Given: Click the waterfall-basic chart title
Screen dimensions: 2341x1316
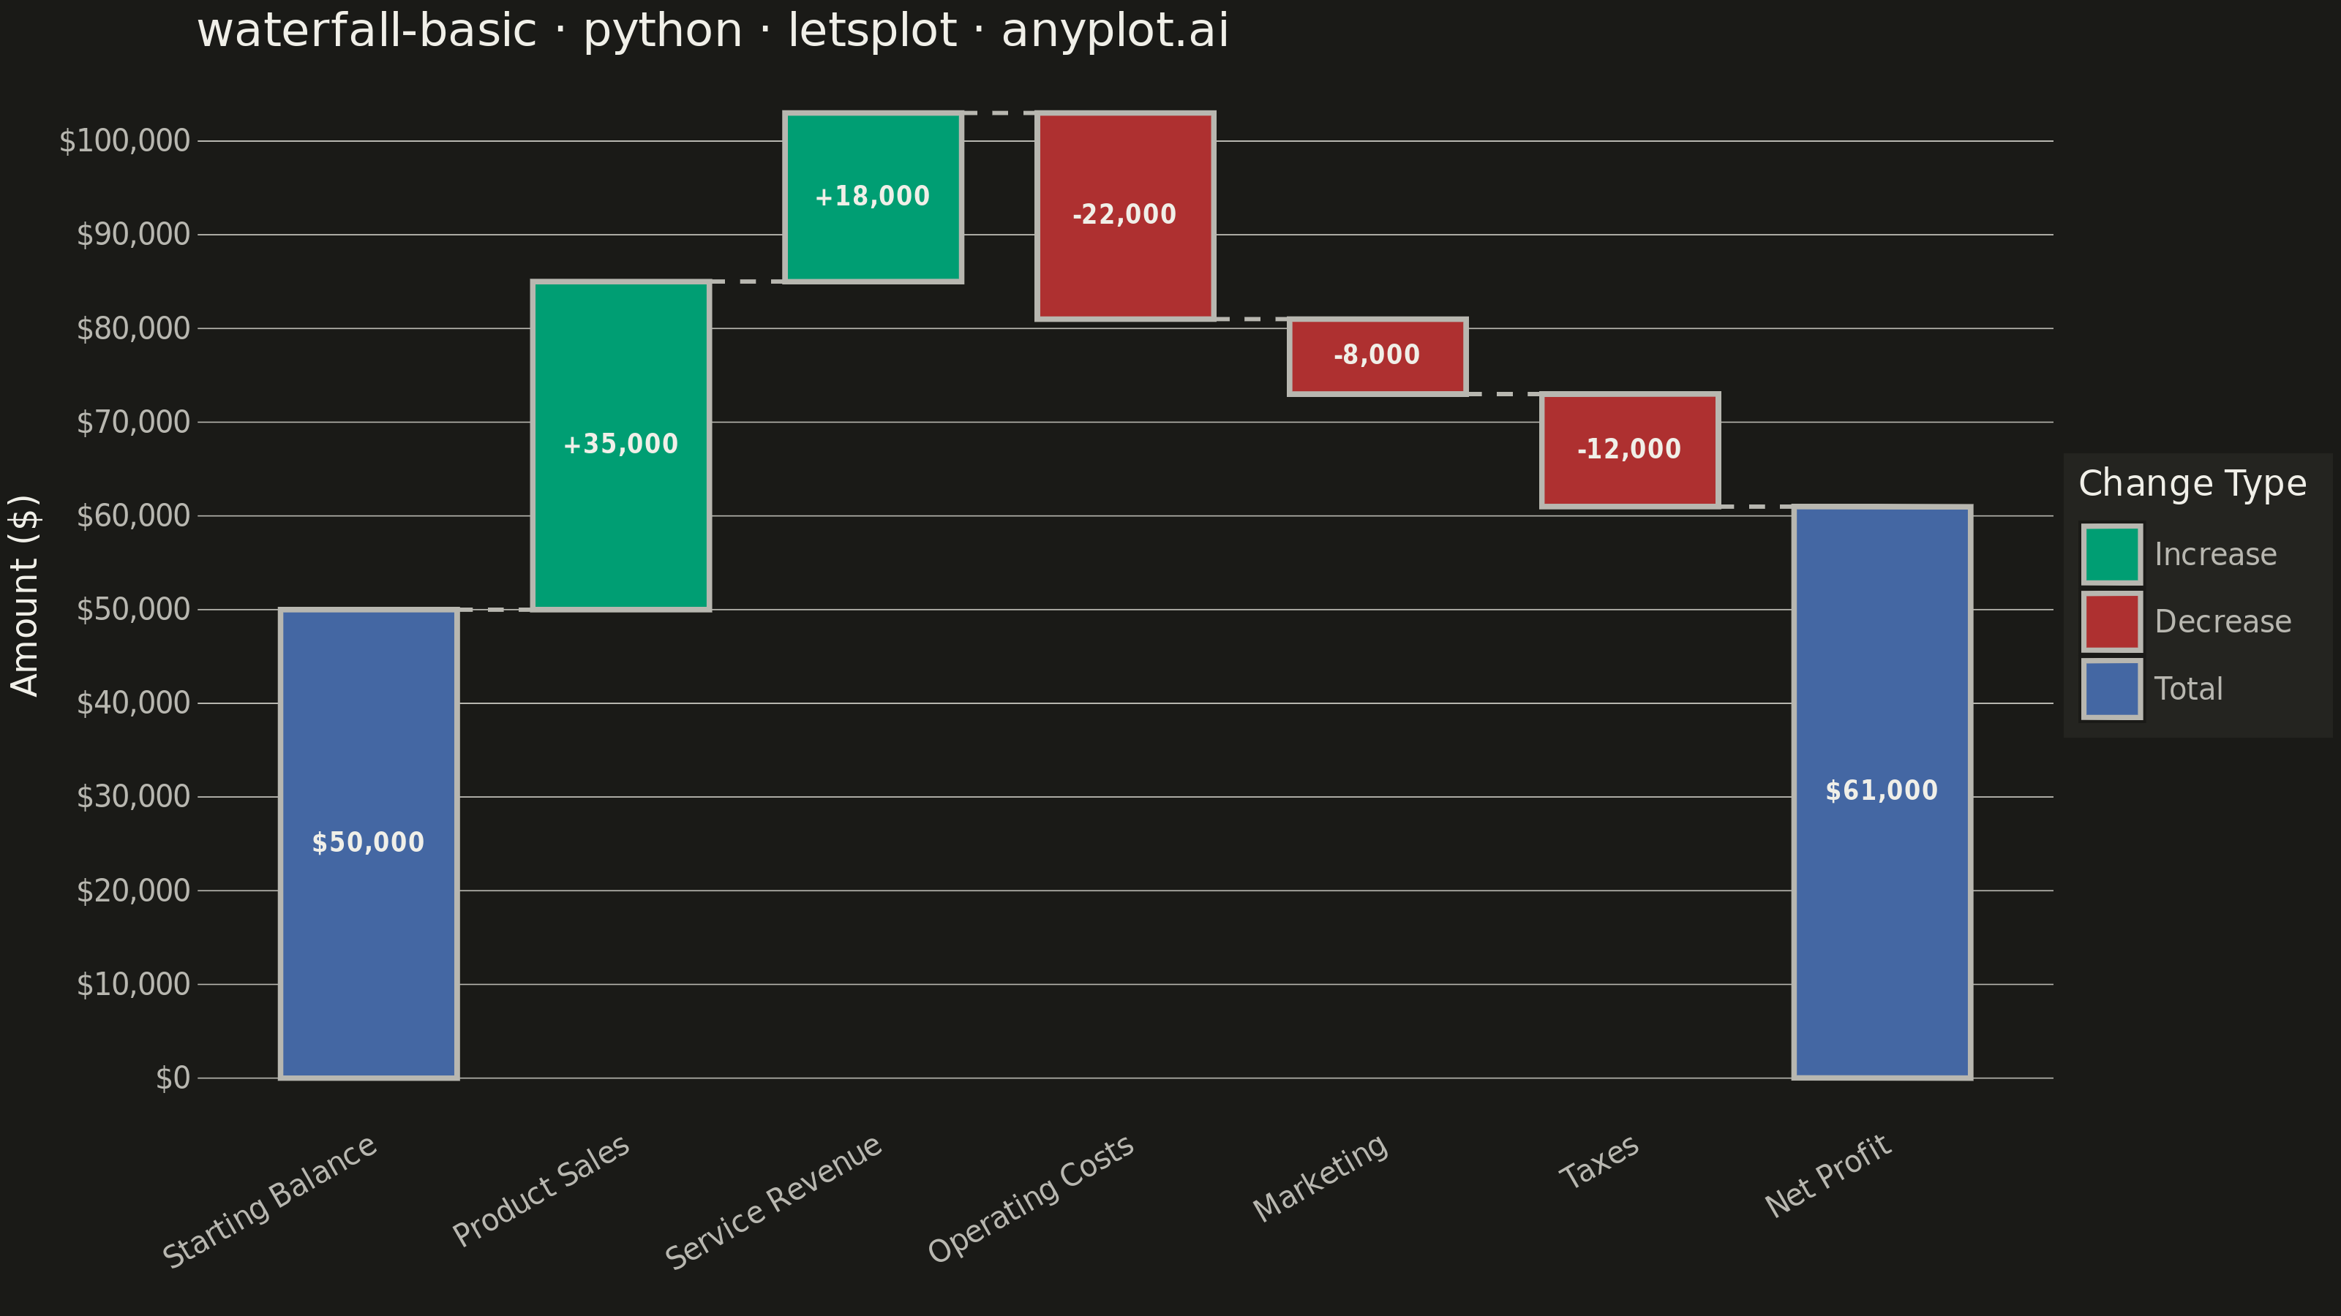Looking at the screenshot, I should point(713,31).
